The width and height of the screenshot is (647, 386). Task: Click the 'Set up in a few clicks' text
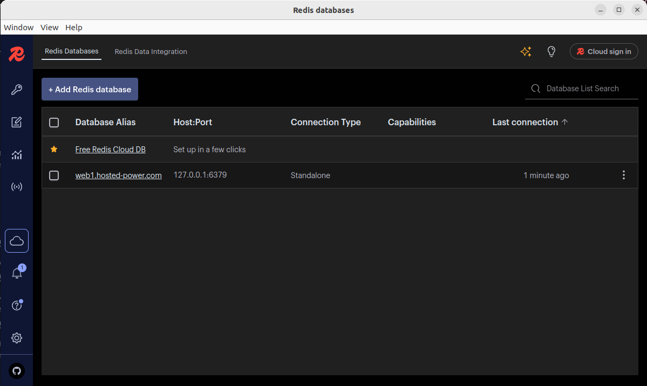(209, 150)
